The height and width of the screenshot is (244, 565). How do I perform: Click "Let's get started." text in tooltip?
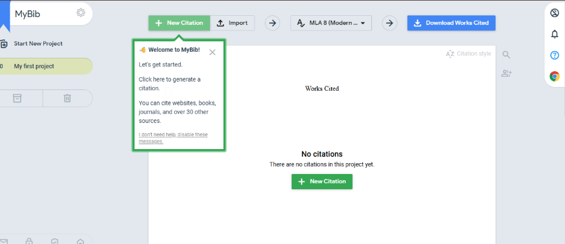[160, 64]
